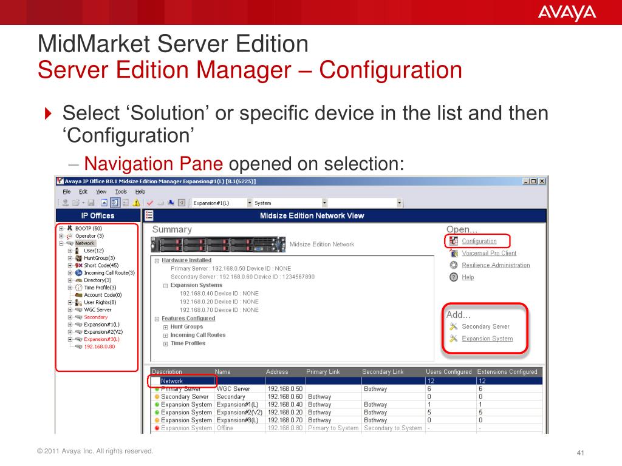Click the collapse all groups toolbar icon
The height and width of the screenshot is (466, 622).
[x=104, y=203]
